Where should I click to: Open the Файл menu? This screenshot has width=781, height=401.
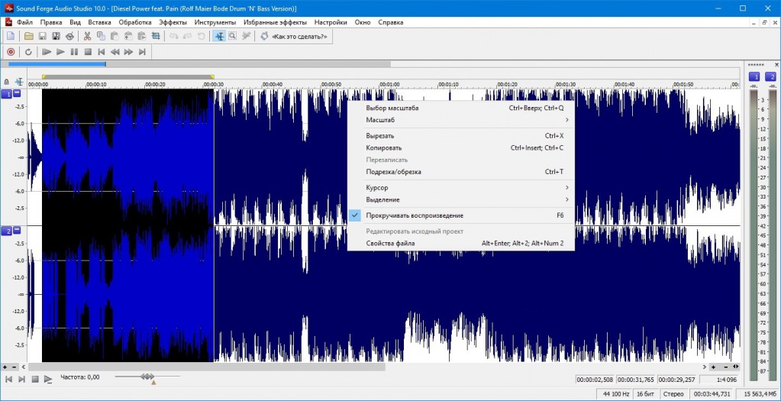24,22
